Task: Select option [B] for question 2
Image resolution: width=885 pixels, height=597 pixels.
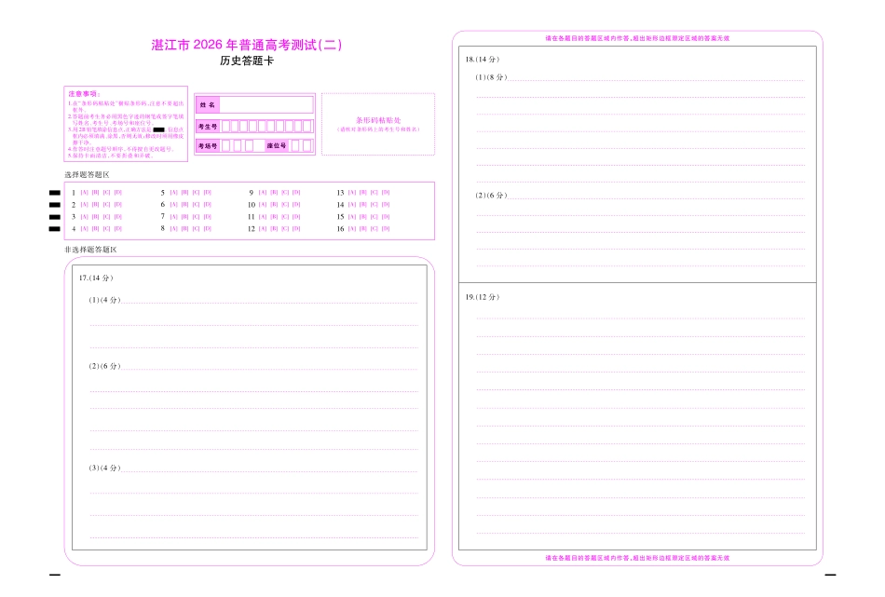Action: point(95,205)
